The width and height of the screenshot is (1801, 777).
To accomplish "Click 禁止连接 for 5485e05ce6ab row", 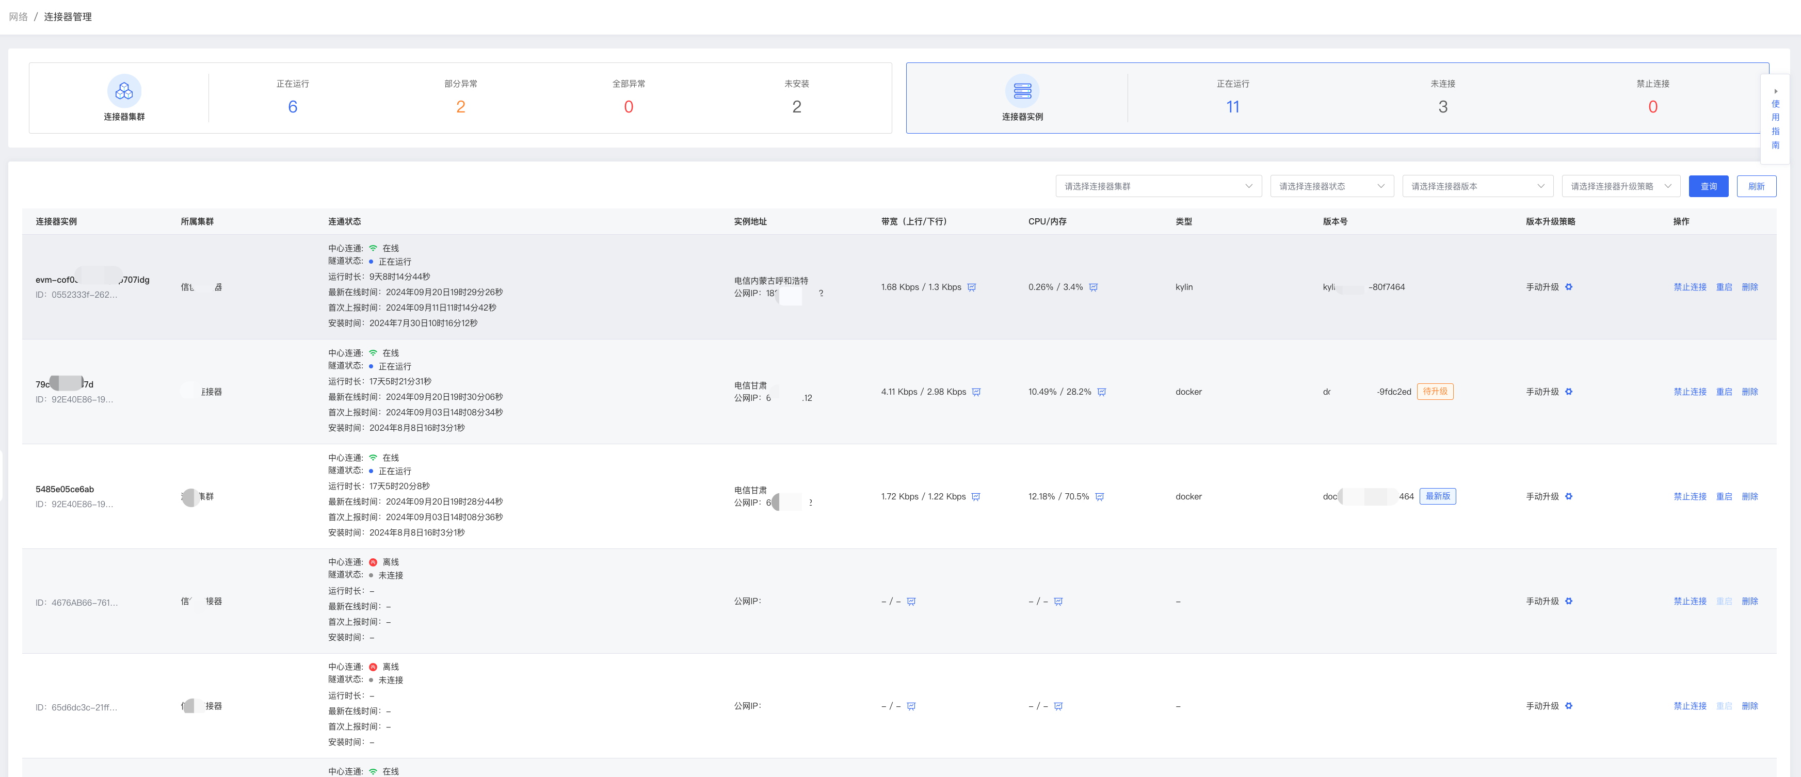I will click(x=1689, y=497).
